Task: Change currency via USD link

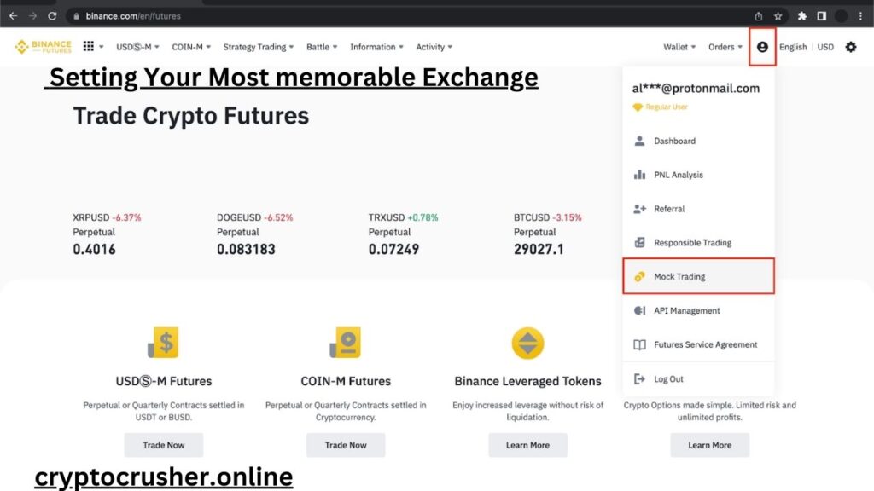Action: [x=825, y=47]
